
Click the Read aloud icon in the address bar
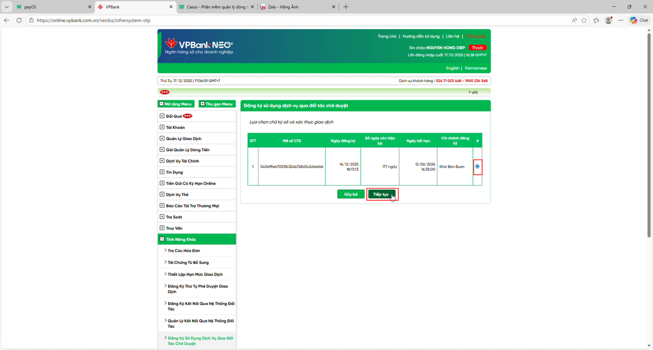[x=574, y=20]
